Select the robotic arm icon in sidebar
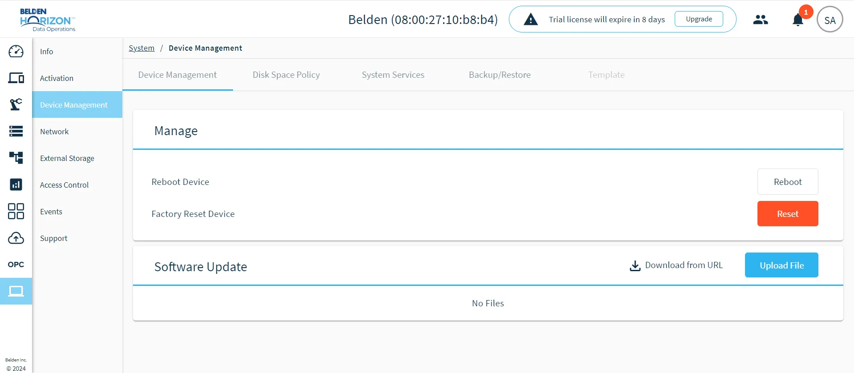 (16, 104)
